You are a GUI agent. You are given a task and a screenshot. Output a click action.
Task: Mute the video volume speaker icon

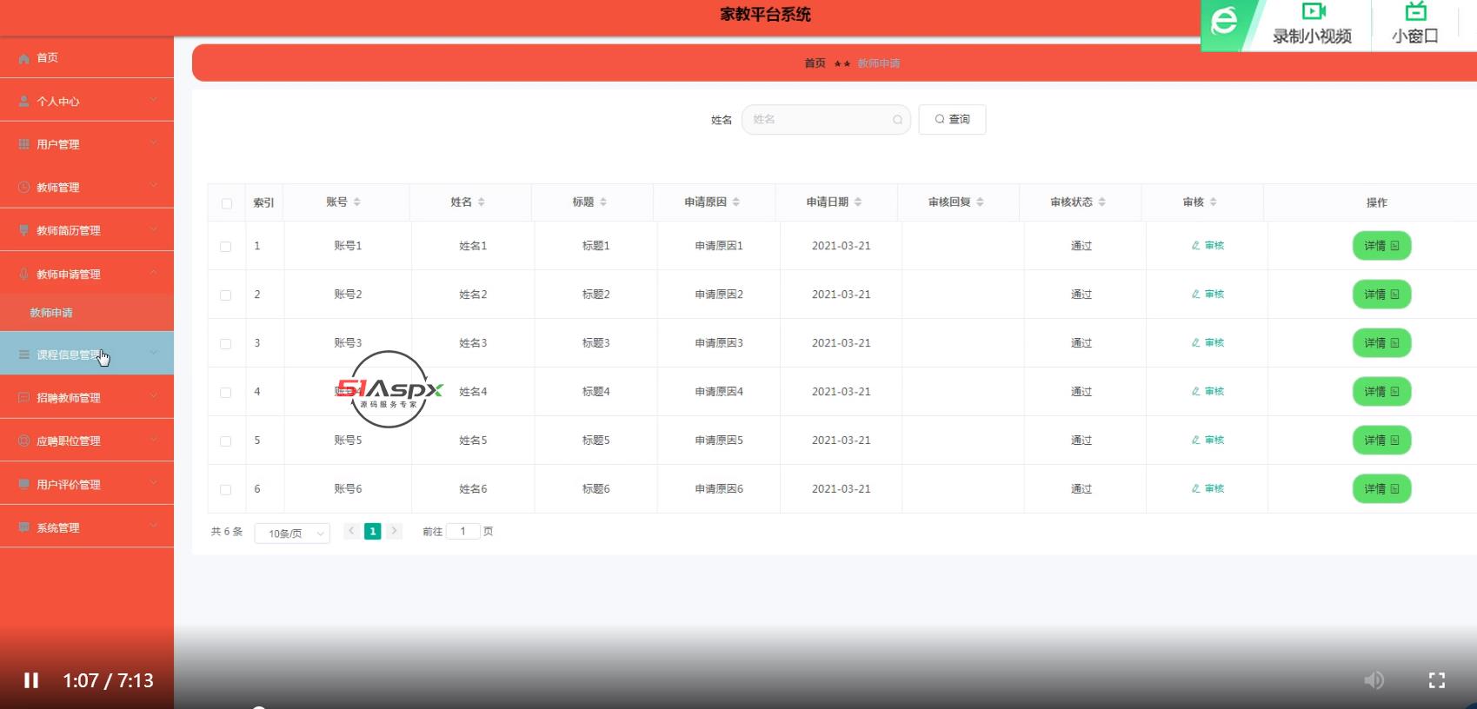(x=1374, y=680)
